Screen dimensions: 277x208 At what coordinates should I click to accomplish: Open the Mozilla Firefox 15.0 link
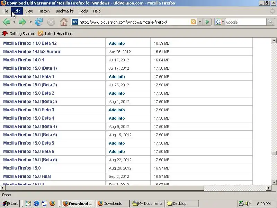(22, 168)
